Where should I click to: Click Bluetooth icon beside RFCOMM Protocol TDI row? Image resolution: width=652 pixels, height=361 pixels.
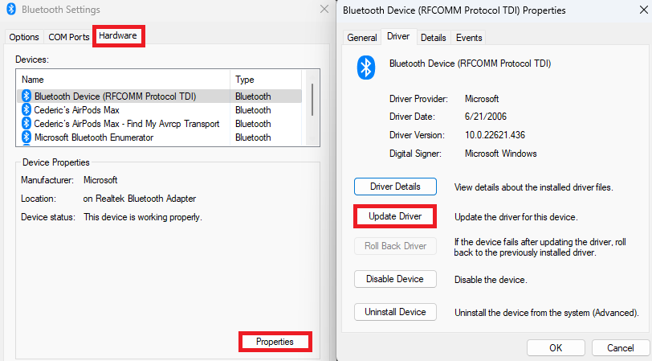pos(26,96)
